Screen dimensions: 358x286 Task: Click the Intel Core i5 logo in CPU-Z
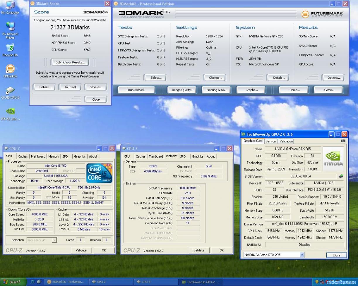pyautogui.click(x=100, y=173)
